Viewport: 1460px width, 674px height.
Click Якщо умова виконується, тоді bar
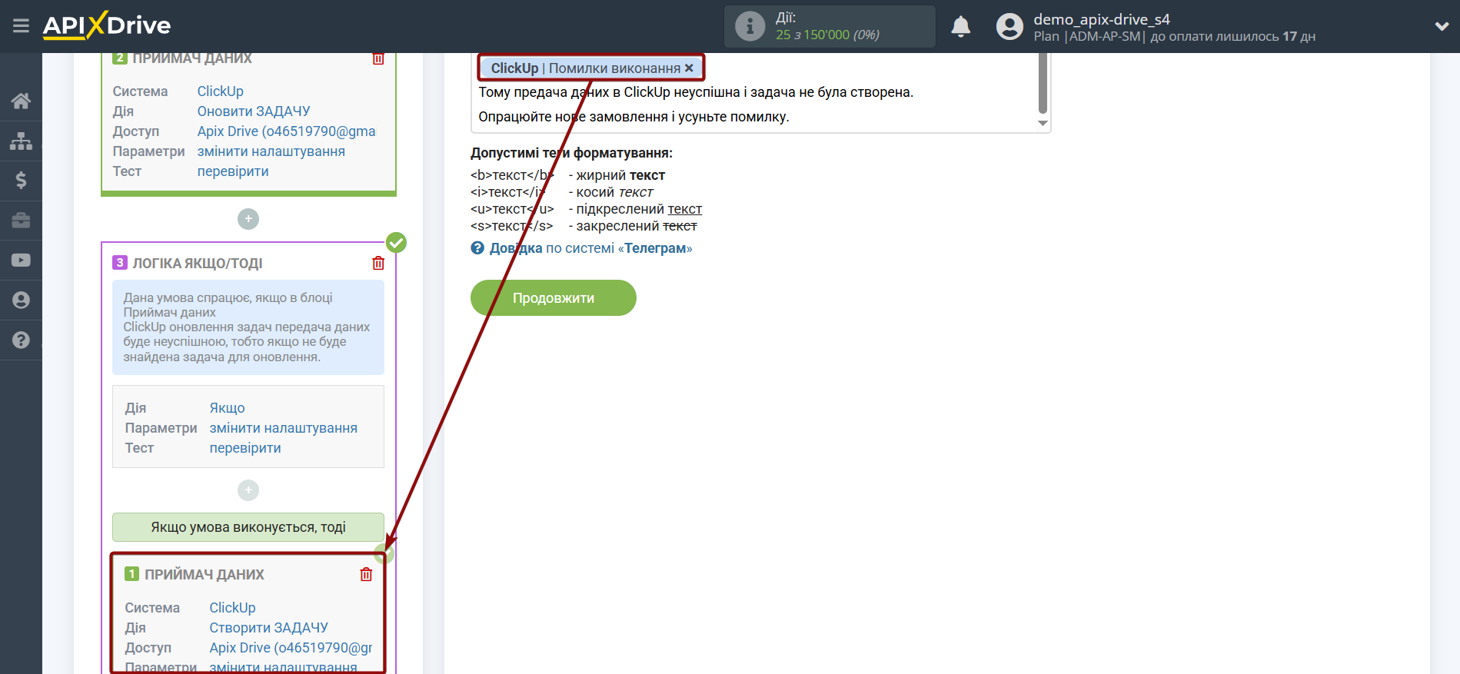point(248,527)
